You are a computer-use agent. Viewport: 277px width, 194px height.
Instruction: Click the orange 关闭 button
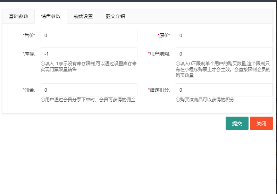point(261,123)
